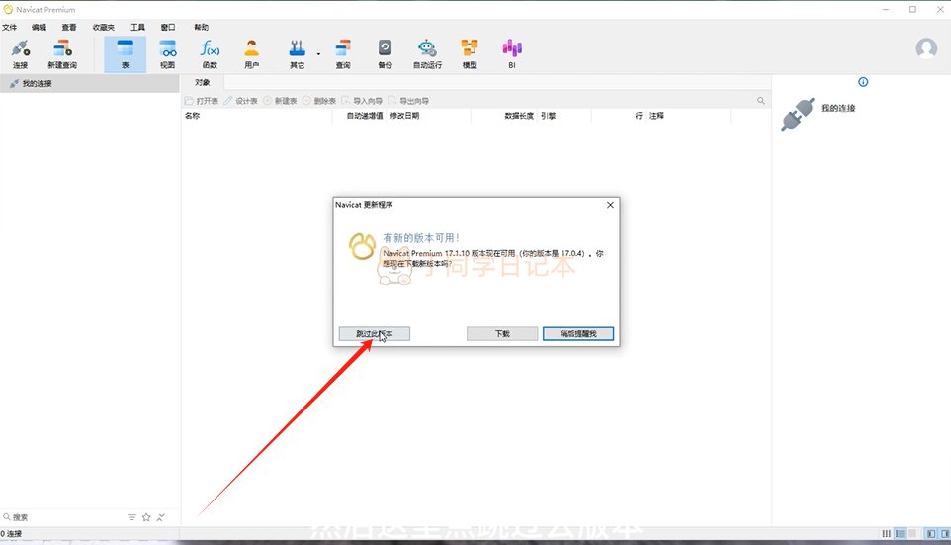Open the 收藏夹 (Favorites) menu
Screen dimensions: 951x545
point(103,28)
